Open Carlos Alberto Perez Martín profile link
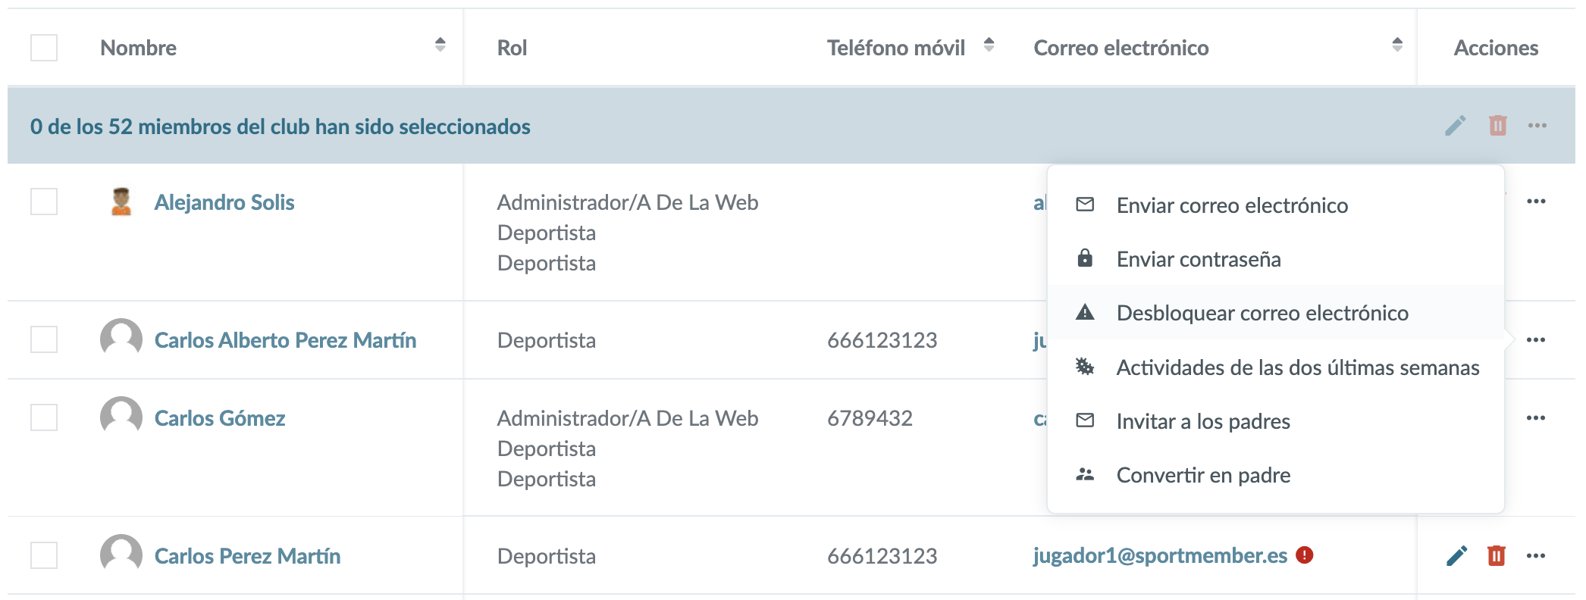This screenshot has width=1586, height=600. click(x=285, y=340)
